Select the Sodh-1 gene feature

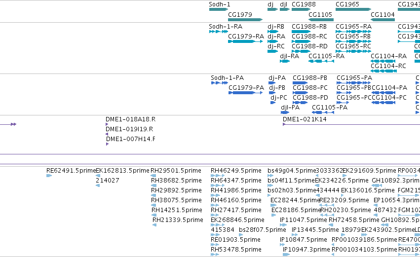tap(219, 10)
